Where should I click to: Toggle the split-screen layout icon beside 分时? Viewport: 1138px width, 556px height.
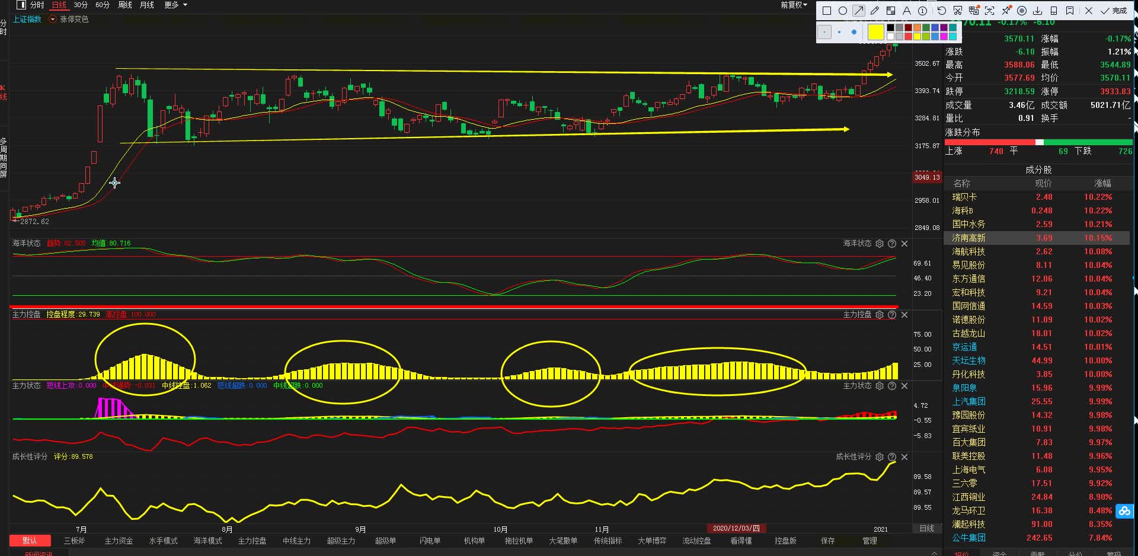21,5
